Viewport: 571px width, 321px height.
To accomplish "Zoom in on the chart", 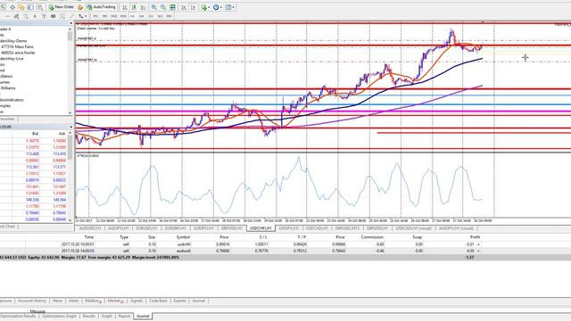I will coord(153,7).
